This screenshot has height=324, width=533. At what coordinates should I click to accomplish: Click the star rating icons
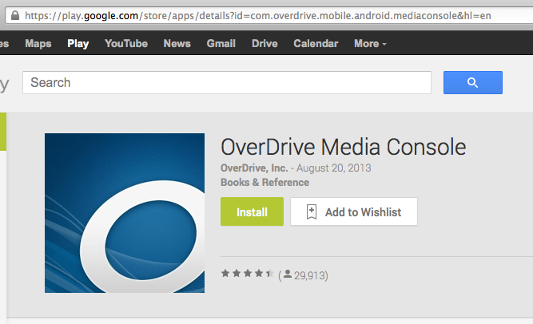click(248, 274)
